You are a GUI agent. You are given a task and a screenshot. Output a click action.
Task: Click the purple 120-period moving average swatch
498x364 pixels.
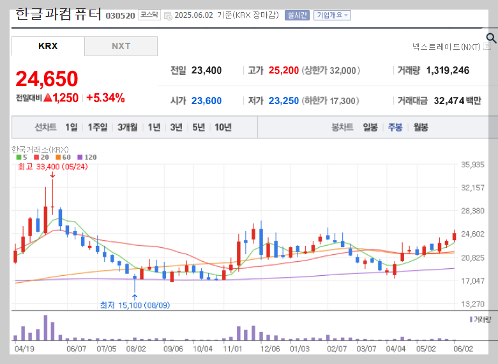pos(80,157)
